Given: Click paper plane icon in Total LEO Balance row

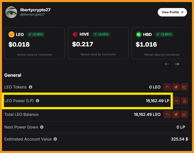Looking at the screenshot, I should 176,114.
